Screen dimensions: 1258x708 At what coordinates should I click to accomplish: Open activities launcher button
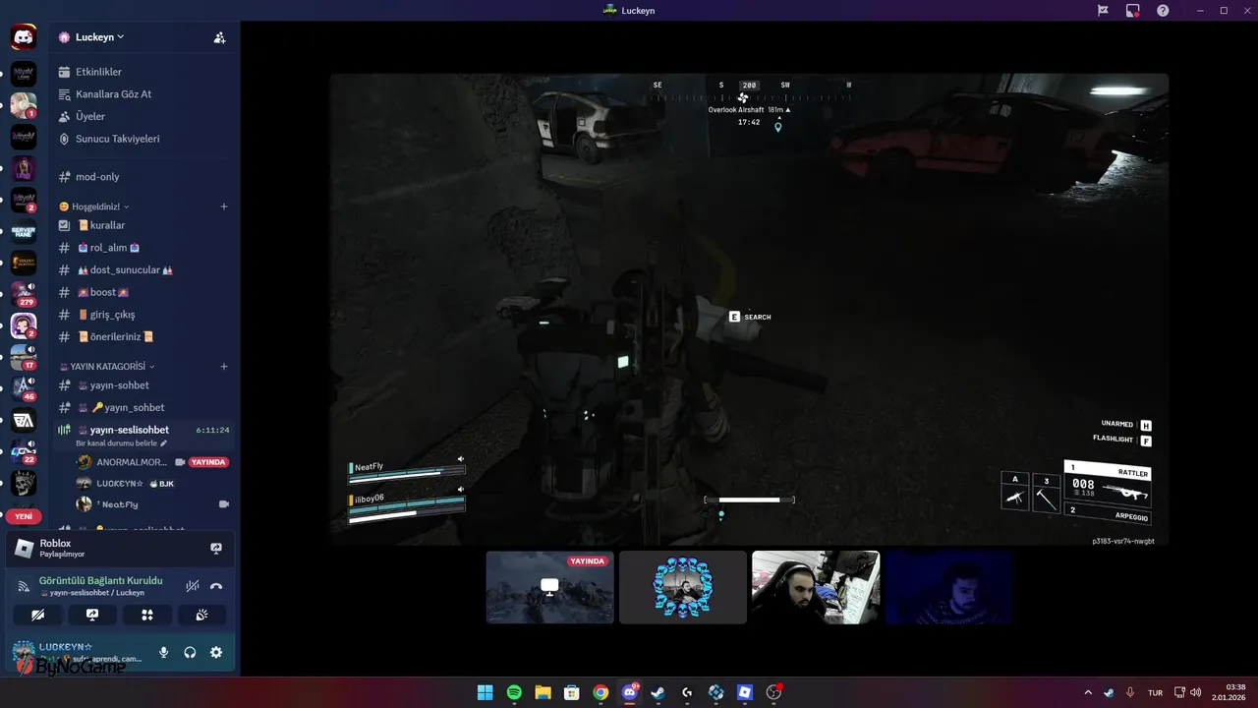(x=147, y=615)
